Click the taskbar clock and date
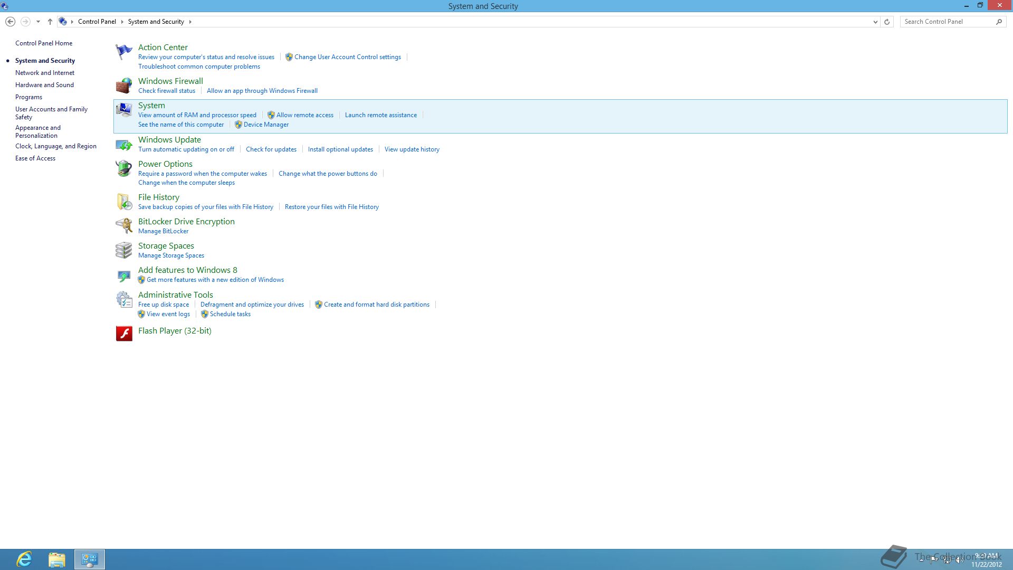The width and height of the screenshot is (1013, 570). point(986,560)
